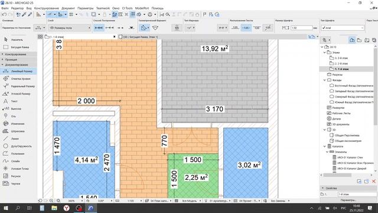Select the elevation dimension construction method

[131, 28]
